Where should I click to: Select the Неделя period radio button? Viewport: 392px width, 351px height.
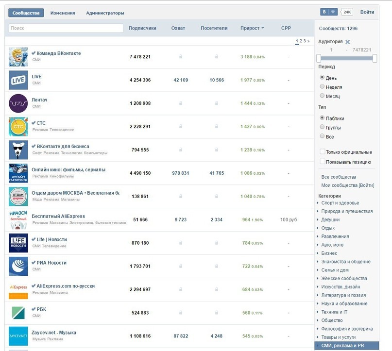(322, 86)
